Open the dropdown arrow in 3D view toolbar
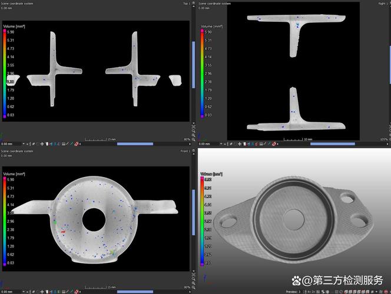391x294 pixels. coord(376,292)
